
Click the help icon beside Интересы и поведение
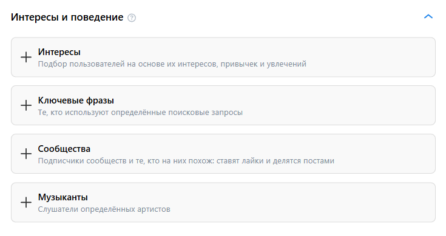pos(132,18)
